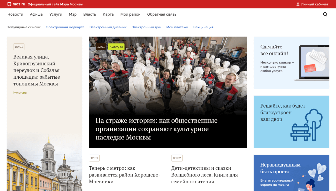This screenshot has width=336, height=191.
Task: Go to the Мэр section
Action: coord(73,14)
